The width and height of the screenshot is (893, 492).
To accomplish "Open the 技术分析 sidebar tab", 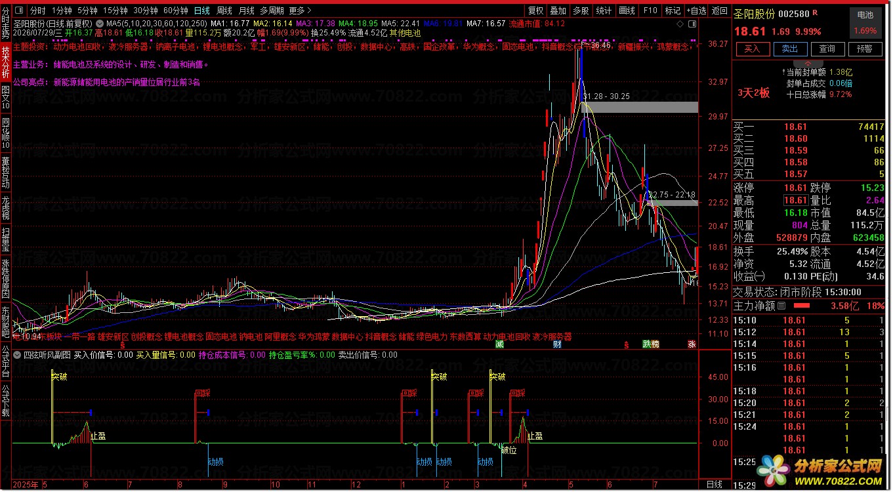I will (x=6, y=62).
